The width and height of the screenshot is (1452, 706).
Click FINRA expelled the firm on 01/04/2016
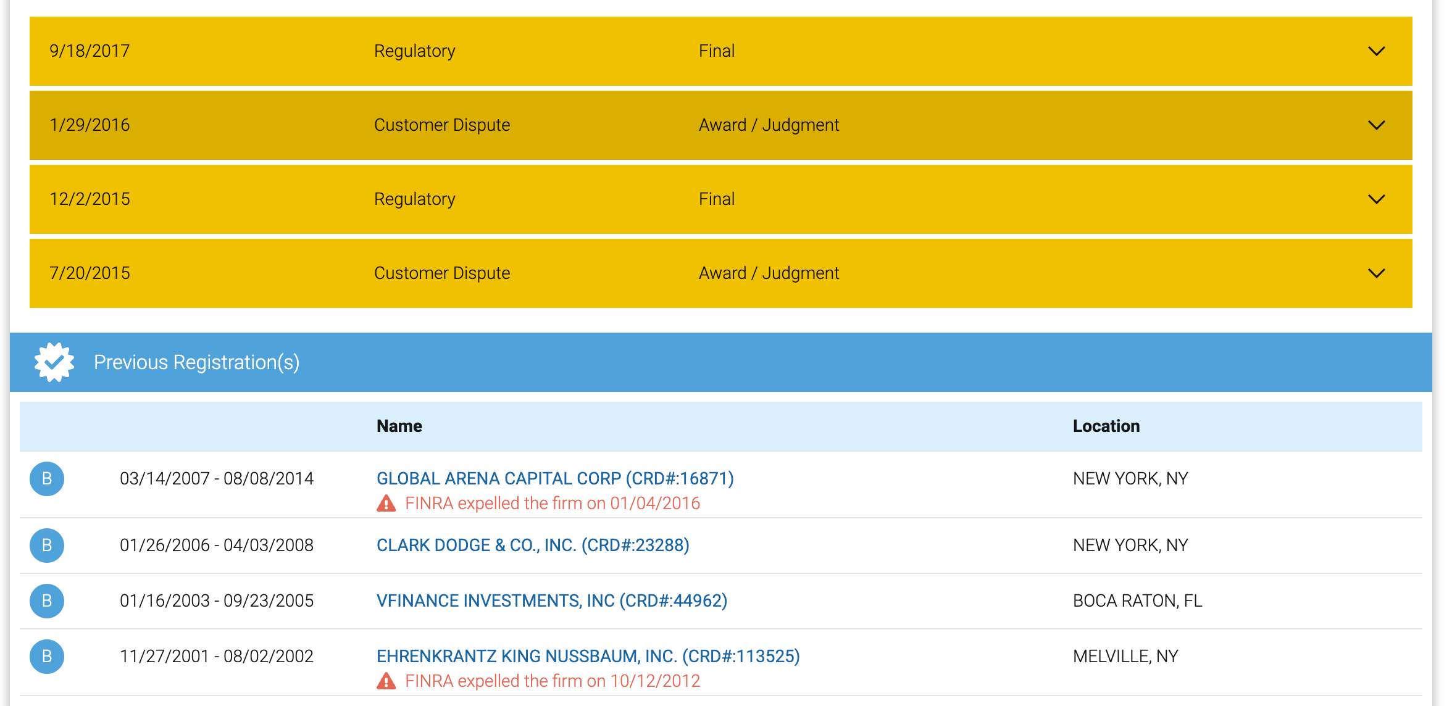tap(553, 504)
